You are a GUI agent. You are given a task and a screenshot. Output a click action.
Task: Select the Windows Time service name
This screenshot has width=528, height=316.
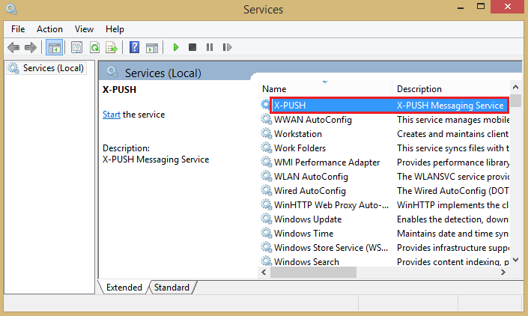pyautogui.click(x=304, y=234)
